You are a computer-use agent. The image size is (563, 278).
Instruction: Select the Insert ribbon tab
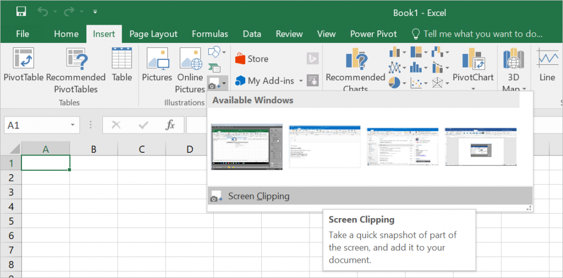click(104, 34)
